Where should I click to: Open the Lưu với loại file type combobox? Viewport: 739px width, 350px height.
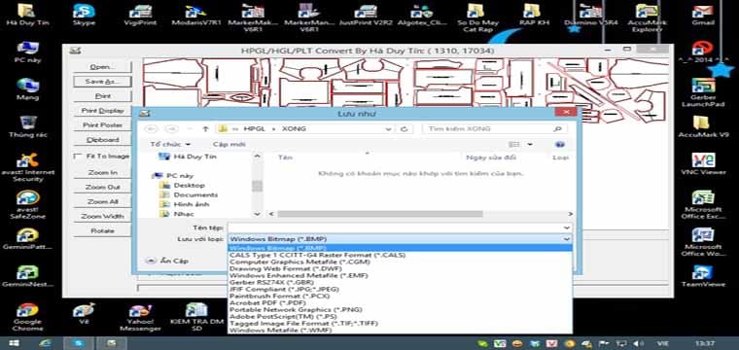coord(400,239)
